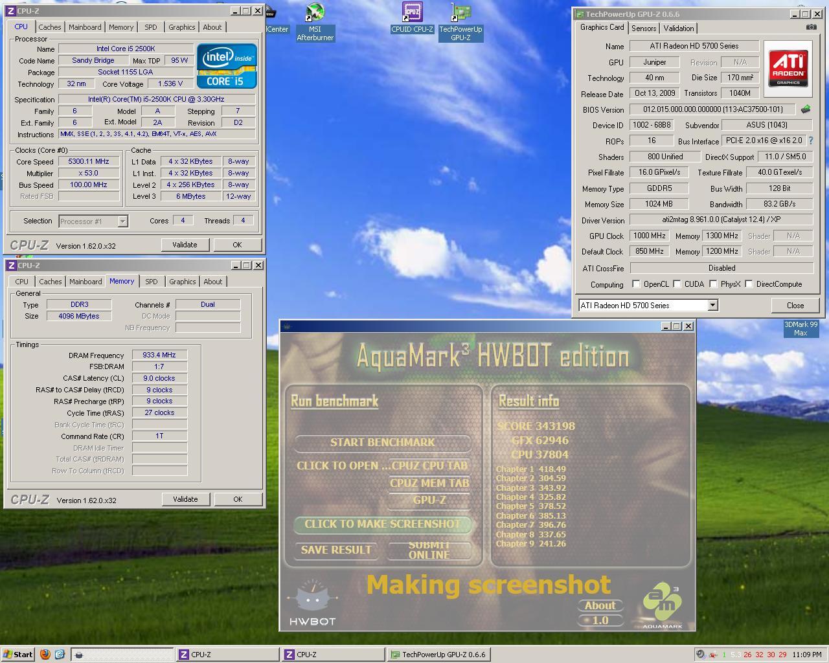Click START BENCHMARK in AquaMark
Viewport: 829px width, 663px height.
click(382, 442)
